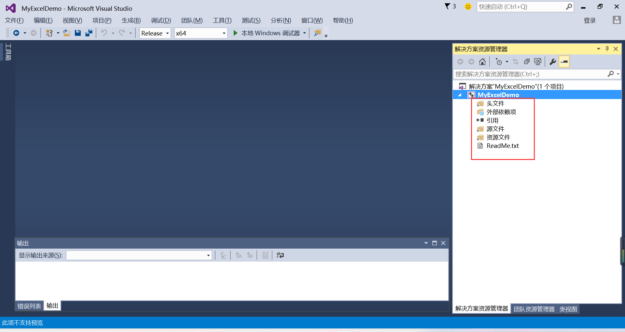Image resolution: width=625 pixels, height=332 pixels.
Task: Open the 文件(F) menu
Action: [14, 21]
